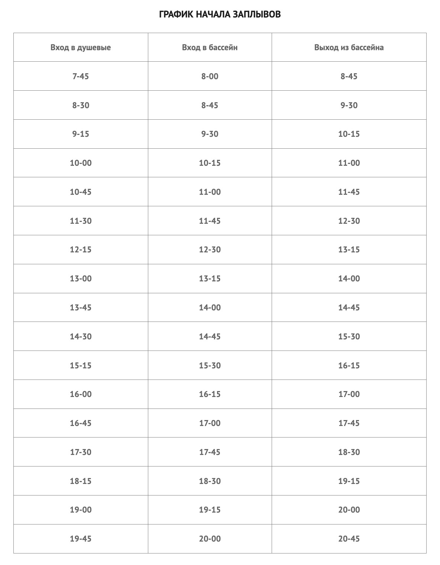Select the 'Вход в бассейн' column header
This screenshot has width=440, height=565.
pyautogui.click(x=210, y=48)
